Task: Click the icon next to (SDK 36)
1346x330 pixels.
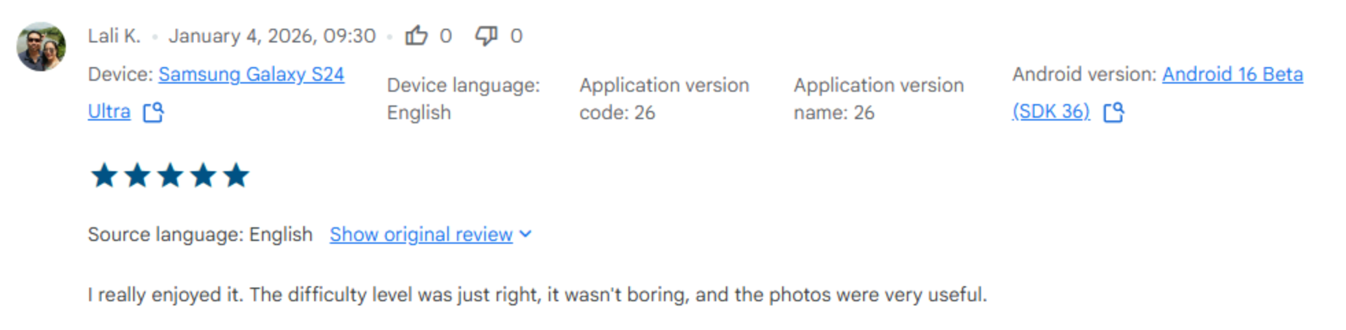Action: pos(1113,112)
